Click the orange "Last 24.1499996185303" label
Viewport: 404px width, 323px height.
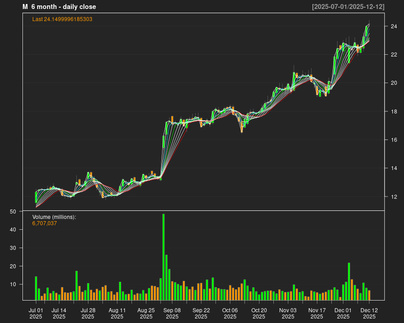pyautogui.click(x=62, y=19)
